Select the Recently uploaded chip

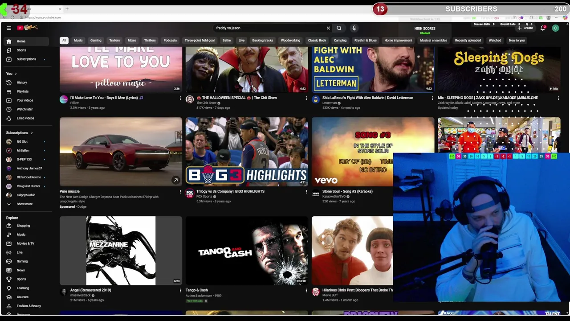point(468,40)
